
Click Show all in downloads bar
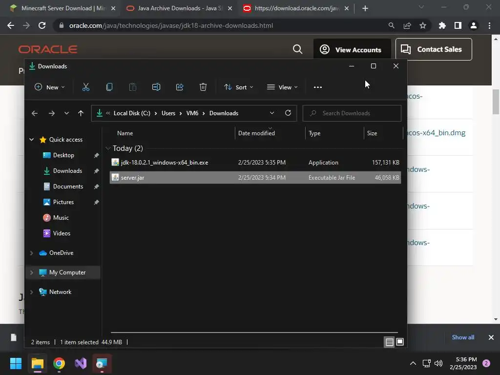(x=463, y=337)
